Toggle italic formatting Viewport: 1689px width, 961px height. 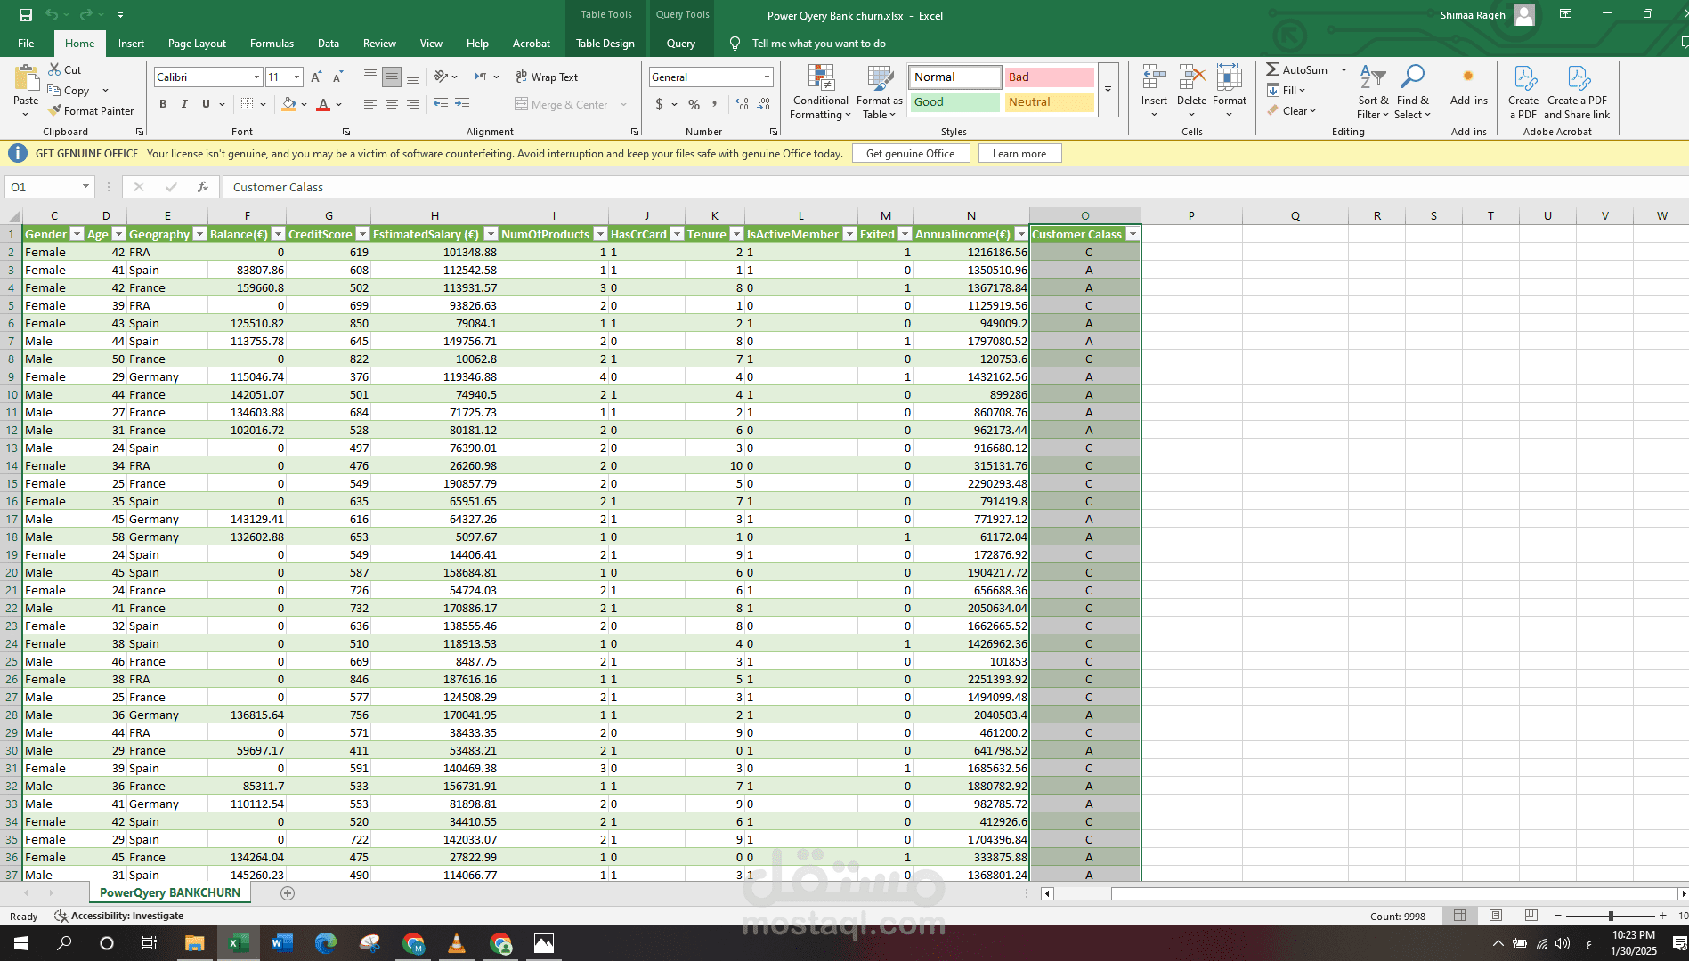pyautogui.click(x=184, y=104)
